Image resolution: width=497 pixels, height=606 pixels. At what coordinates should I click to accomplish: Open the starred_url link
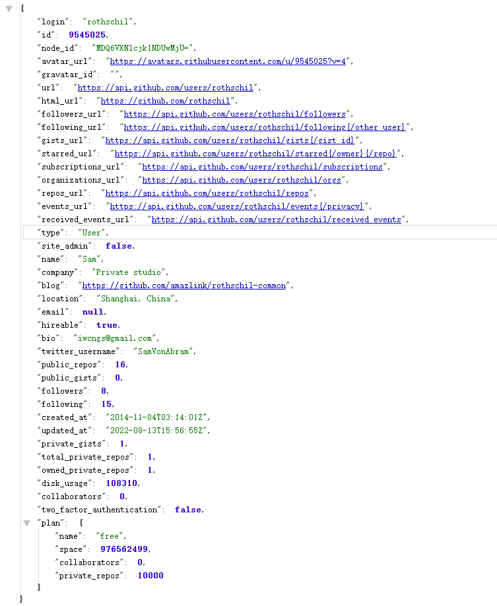pyautogui.click(x=255, y=154)
